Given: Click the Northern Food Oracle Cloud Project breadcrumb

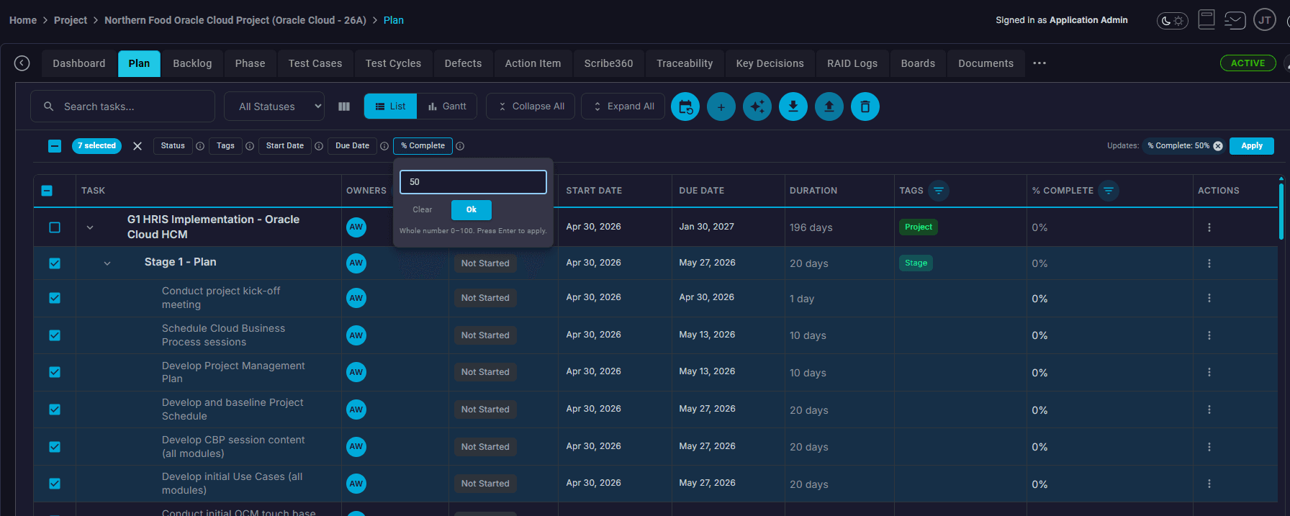Looking at the screenshot, I should click(x=235, y=20).
